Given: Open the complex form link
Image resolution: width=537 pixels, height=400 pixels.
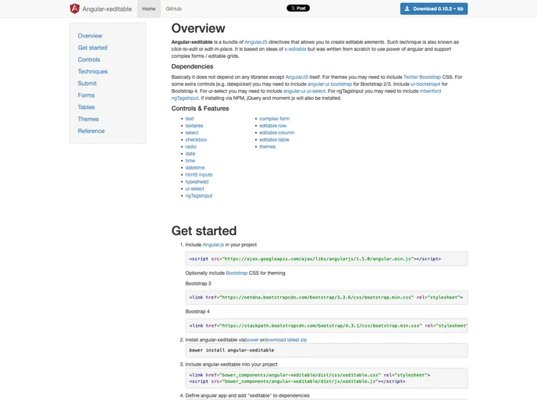Looking at the screenshot, I should 274,119.
